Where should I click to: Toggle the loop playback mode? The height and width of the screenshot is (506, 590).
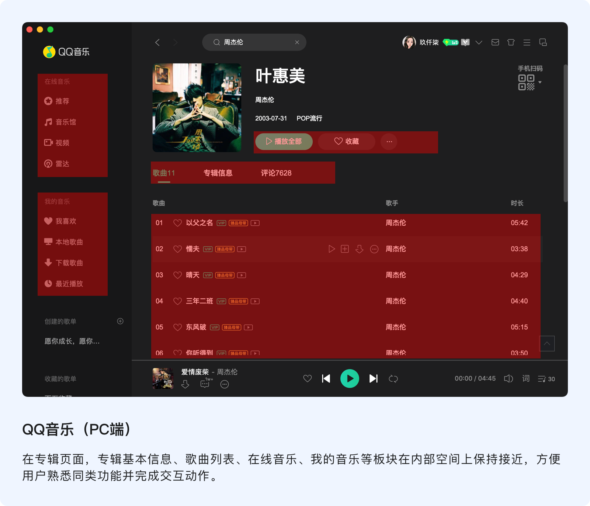point(393,379)
